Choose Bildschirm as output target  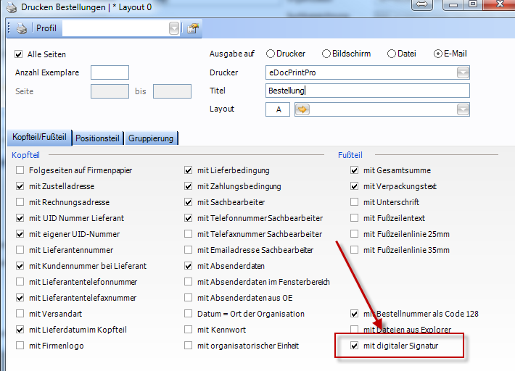tap(326, 54)
